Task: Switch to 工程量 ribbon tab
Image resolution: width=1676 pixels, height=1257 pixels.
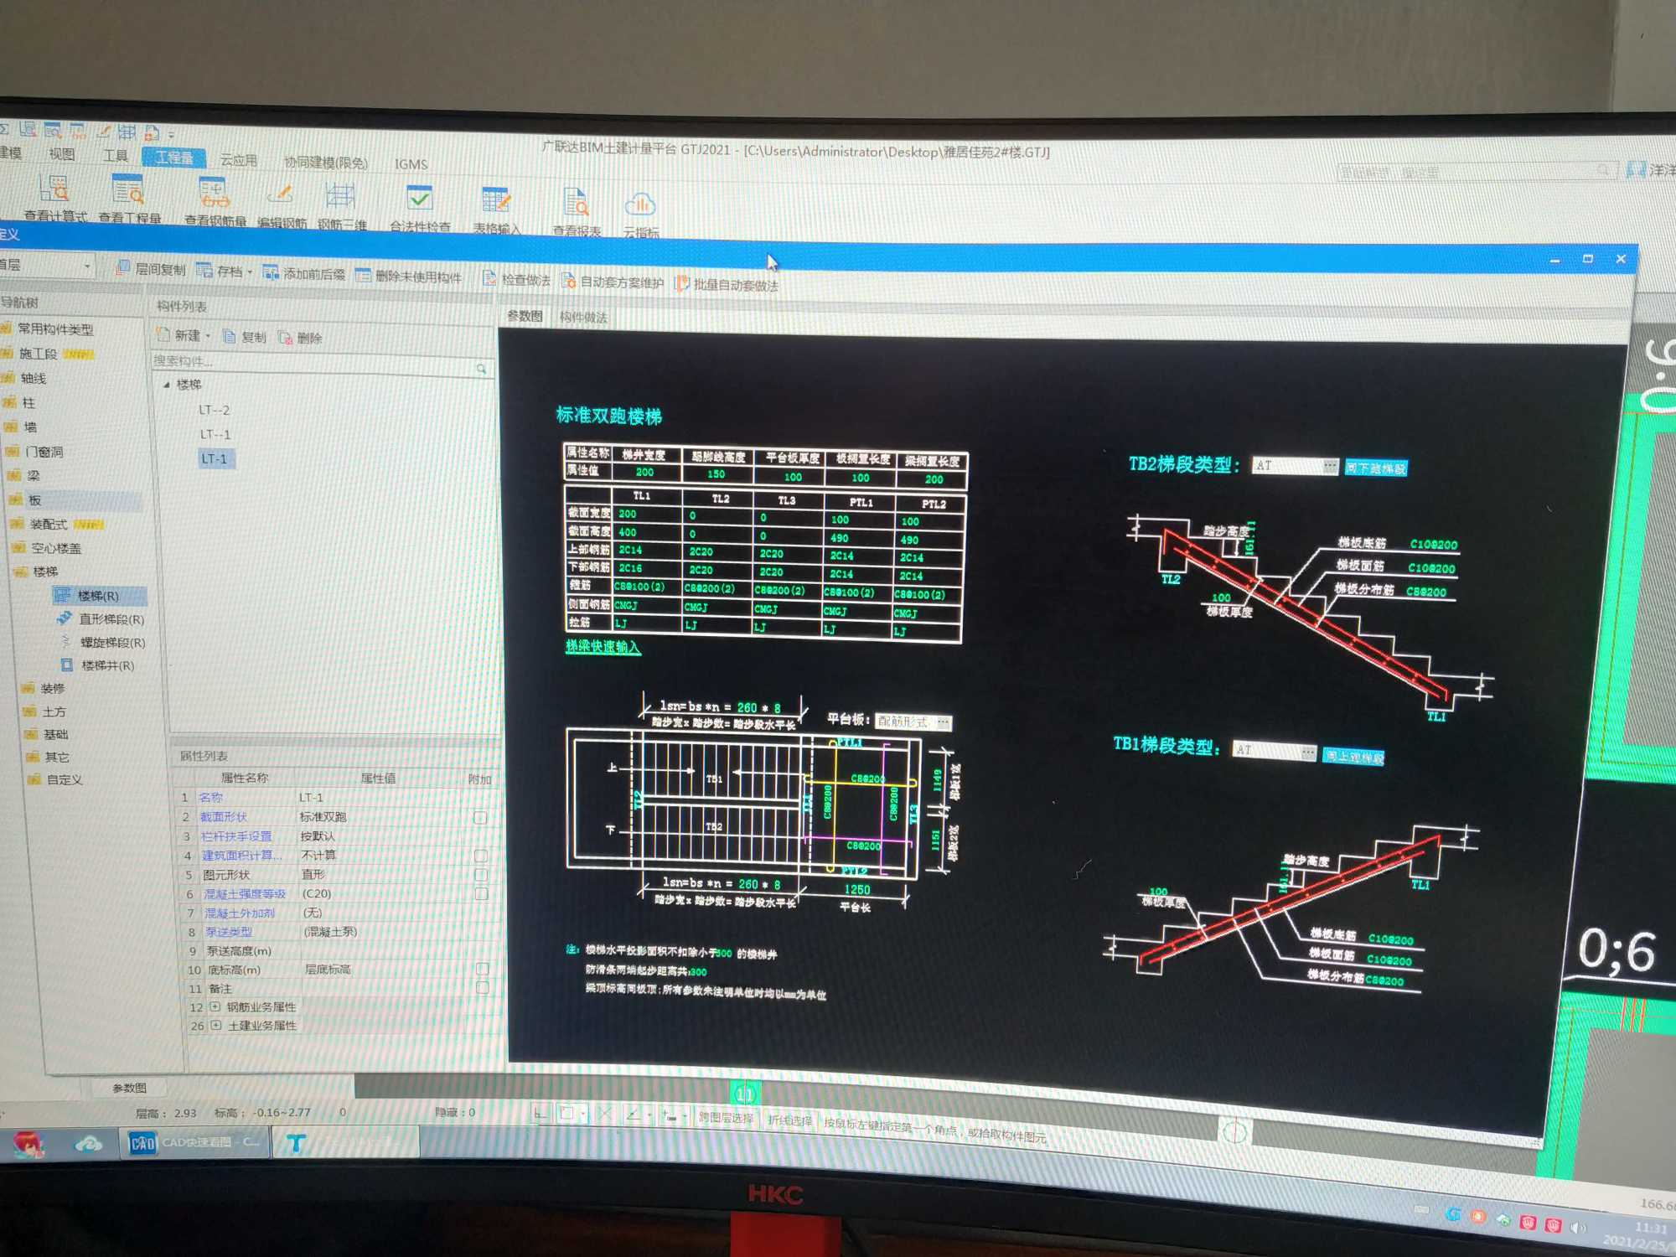Action: [173, 157]
